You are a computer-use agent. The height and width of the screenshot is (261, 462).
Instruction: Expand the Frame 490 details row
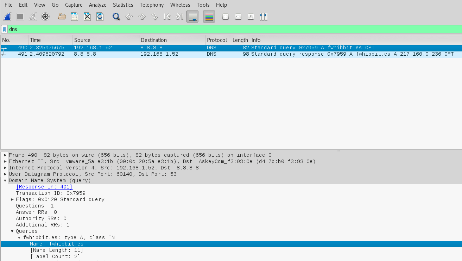coord(5,155)
